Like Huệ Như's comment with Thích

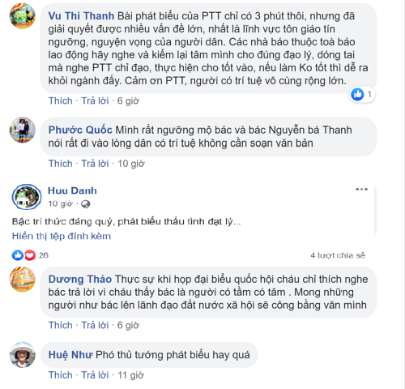(x=61, y=375)
